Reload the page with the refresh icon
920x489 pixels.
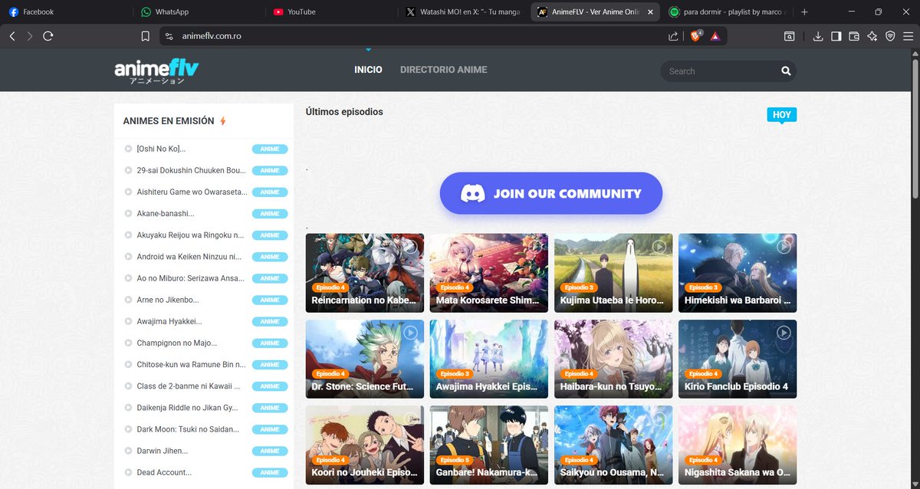click(x=48, y=36)
